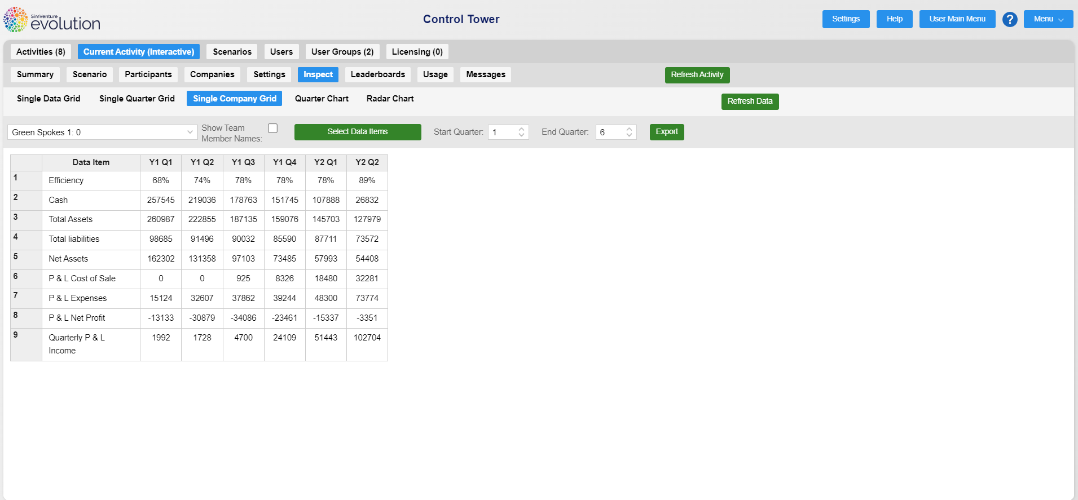The width and height of the screenshot is (1078, 500).
Task: Open the Companies sub-tab
Action: coord(212,74)
